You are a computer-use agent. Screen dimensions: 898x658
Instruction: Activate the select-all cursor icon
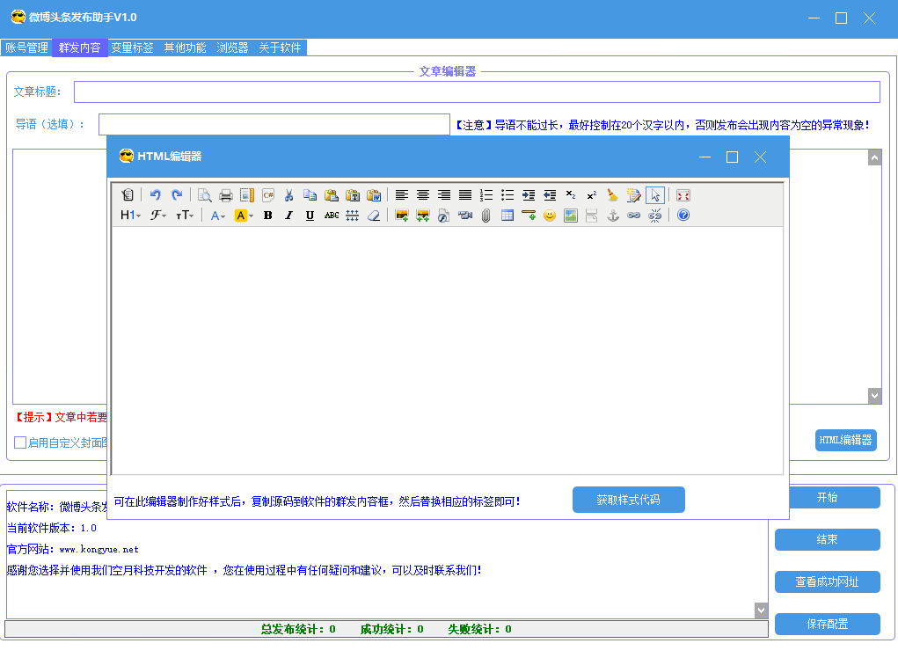(x=655, y=195)
